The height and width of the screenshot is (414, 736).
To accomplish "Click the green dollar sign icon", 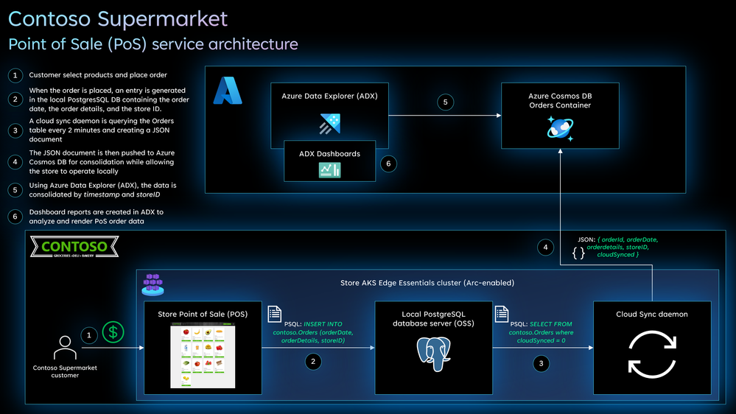I will (113, 332).
